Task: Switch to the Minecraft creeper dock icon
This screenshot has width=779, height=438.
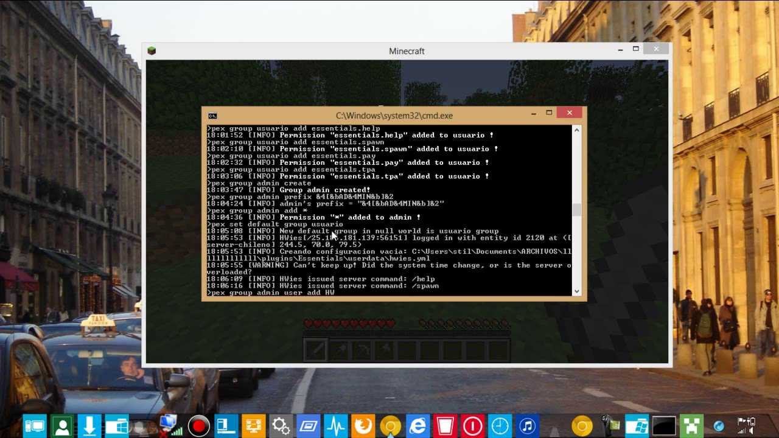Action: click(691, 426)
